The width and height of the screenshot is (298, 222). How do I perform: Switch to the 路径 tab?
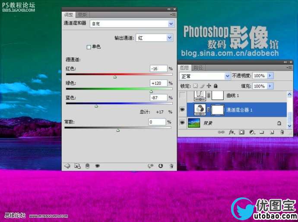pos(198,68)
